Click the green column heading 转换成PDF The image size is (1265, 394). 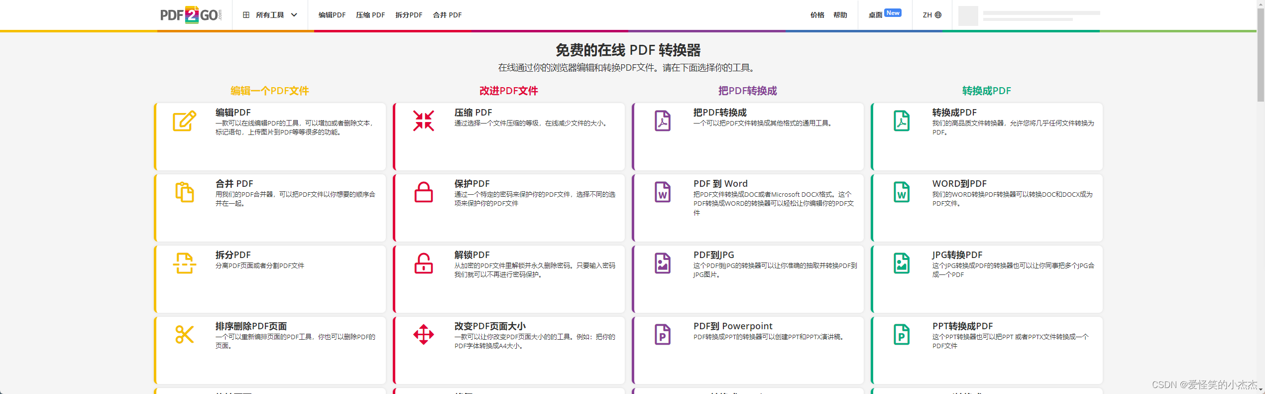coord(986,91)
